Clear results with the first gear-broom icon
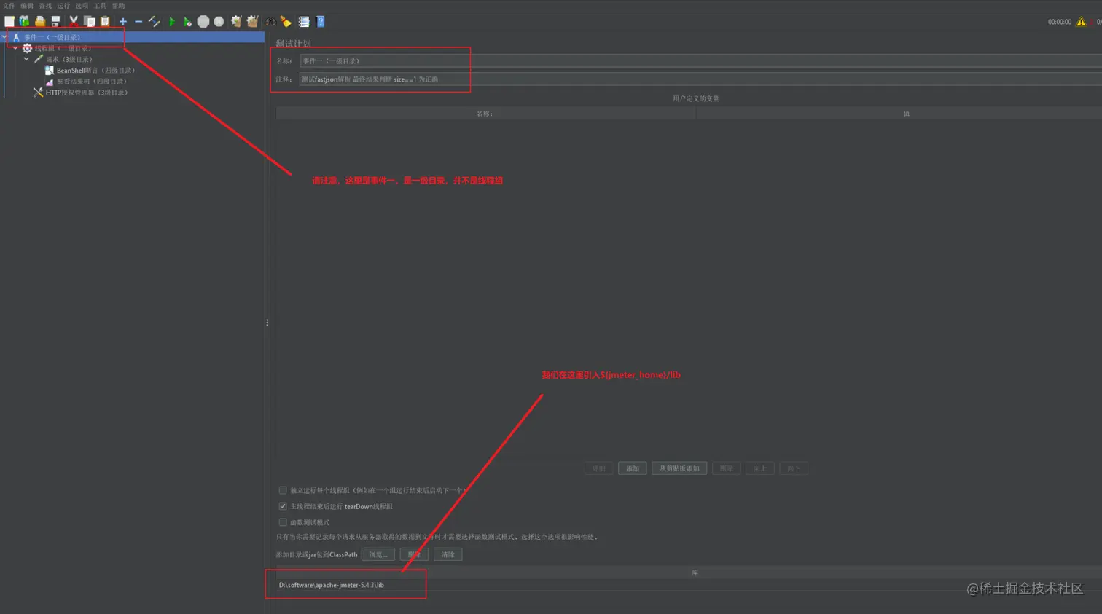 click(x=236, y=22)
